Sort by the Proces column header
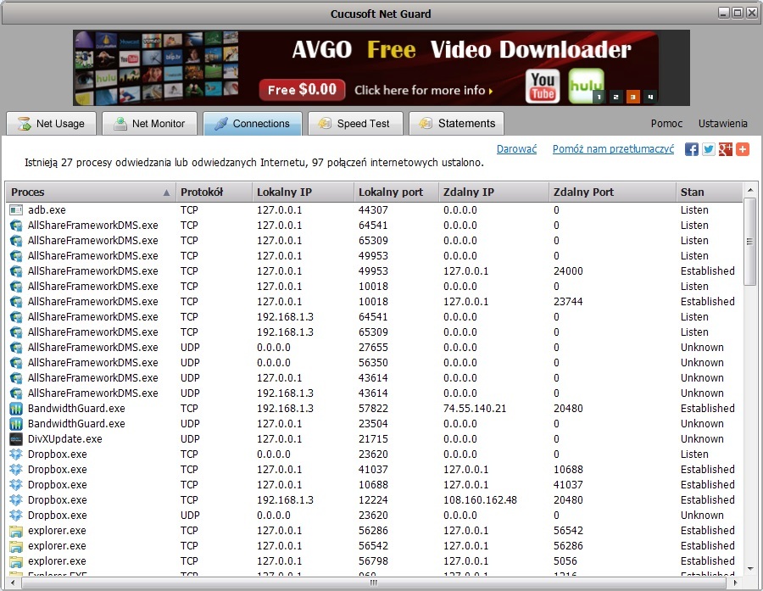 click(x=91, y=192)
